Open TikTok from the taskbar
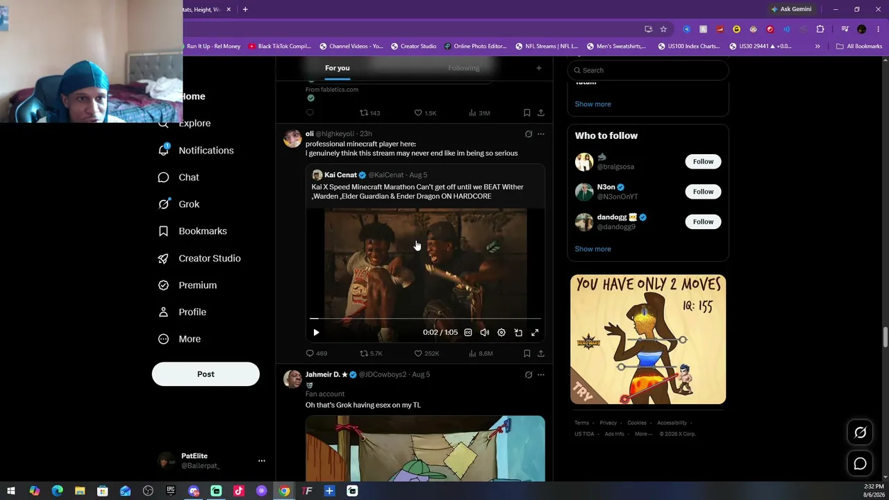This screenshot has width=889, height=500. 239,491
